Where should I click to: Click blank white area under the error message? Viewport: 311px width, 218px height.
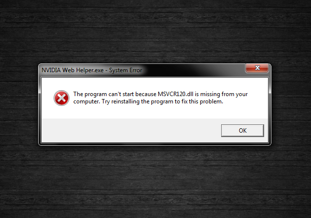(155, 112)
